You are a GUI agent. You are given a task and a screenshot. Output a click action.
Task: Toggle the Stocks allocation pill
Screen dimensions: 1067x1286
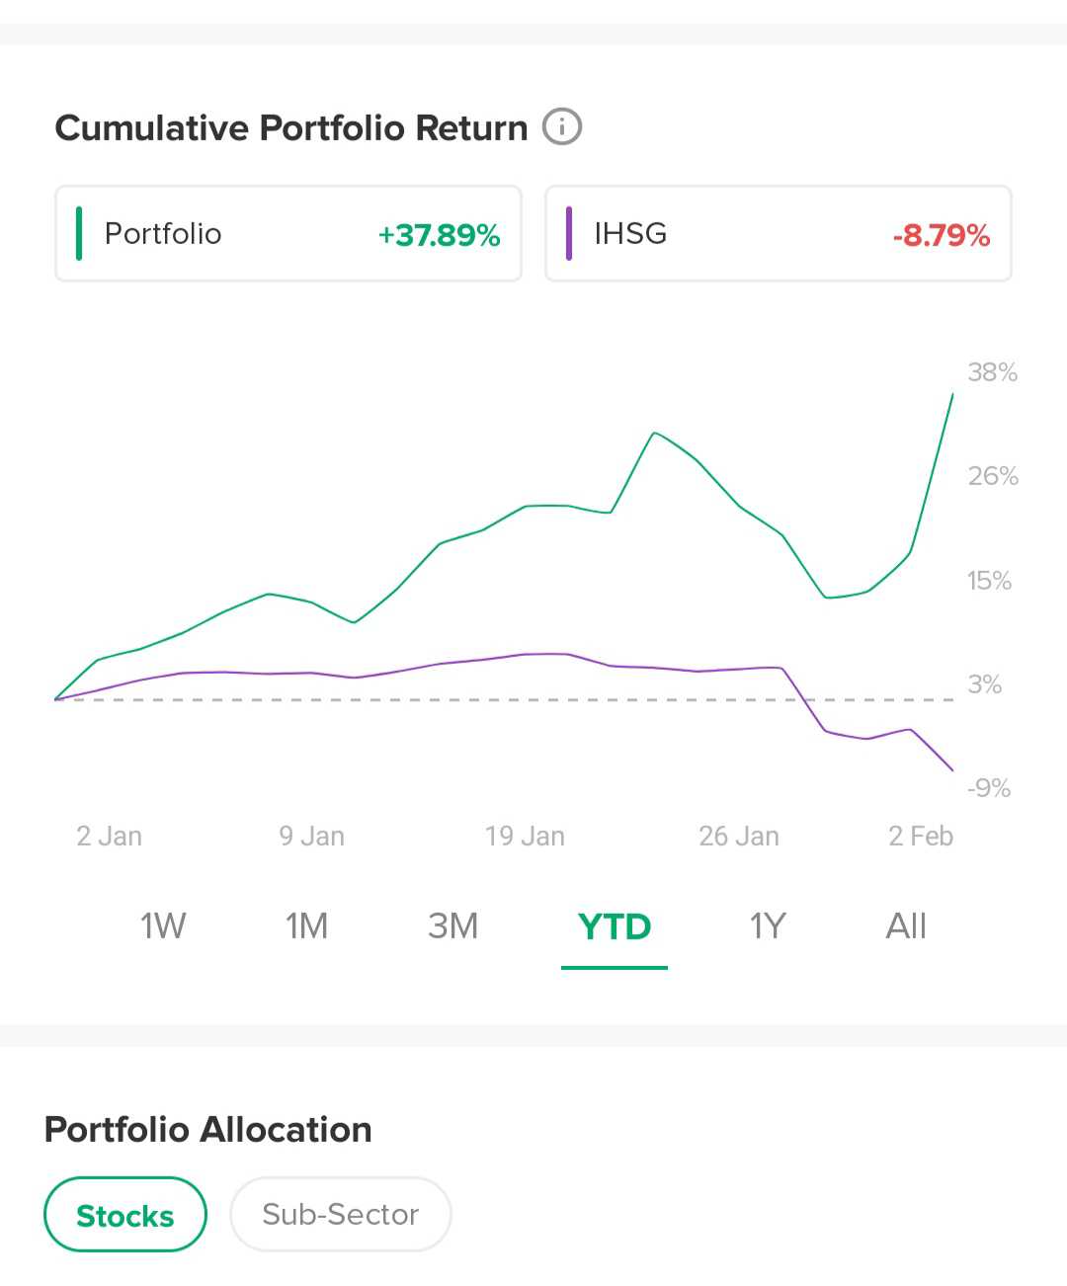pos(125,1215)
